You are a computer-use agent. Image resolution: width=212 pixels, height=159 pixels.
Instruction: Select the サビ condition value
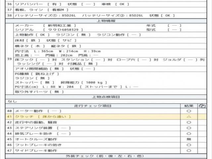point(67,40)
